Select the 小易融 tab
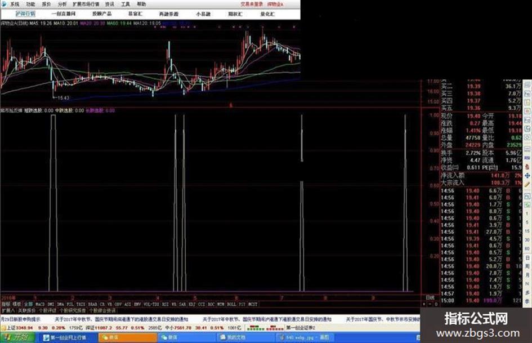 [203, 14]
